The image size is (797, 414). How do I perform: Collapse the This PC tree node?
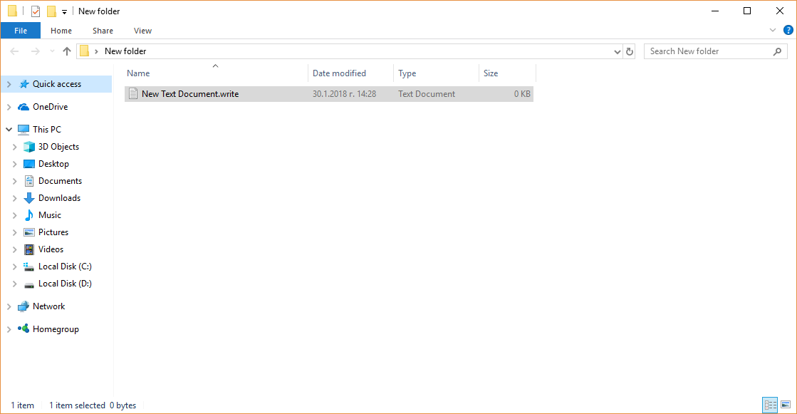tap(9, 130)
